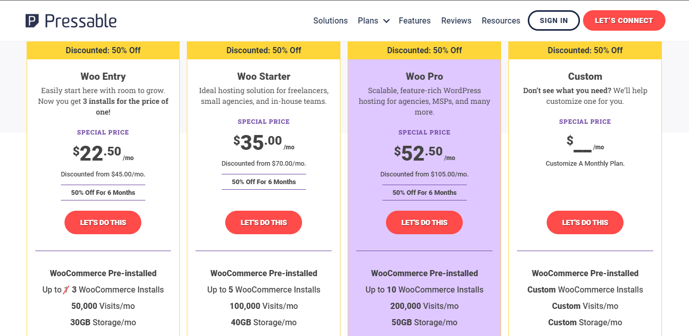Click the Sign In button
The image size is (689, 336).
click(554, 20)
